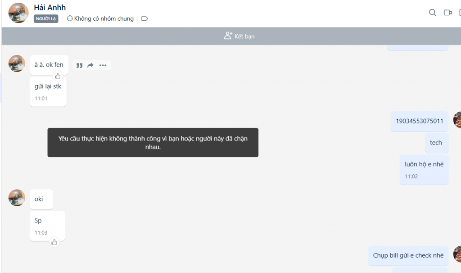Start a video call with Hải Anhh
The width and height of the screenshot is (461, 273).
pyautogui.click(x=447, y=13)
